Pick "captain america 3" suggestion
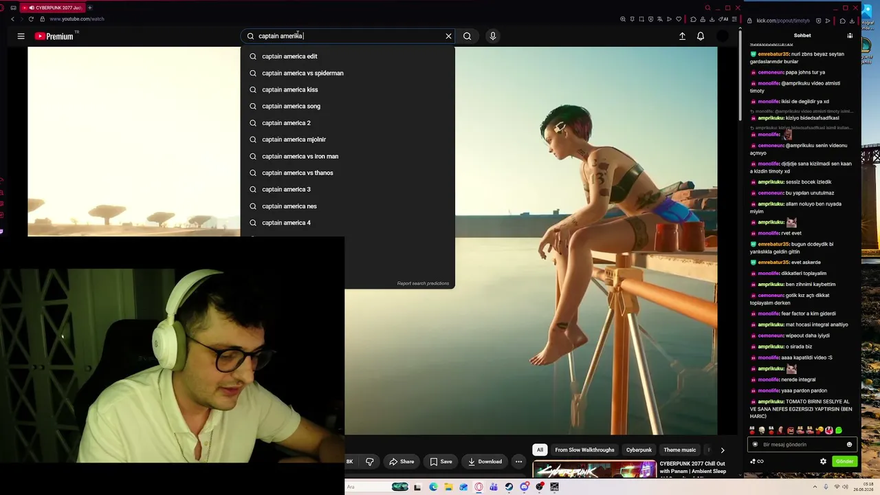 (x=347, y=189)
